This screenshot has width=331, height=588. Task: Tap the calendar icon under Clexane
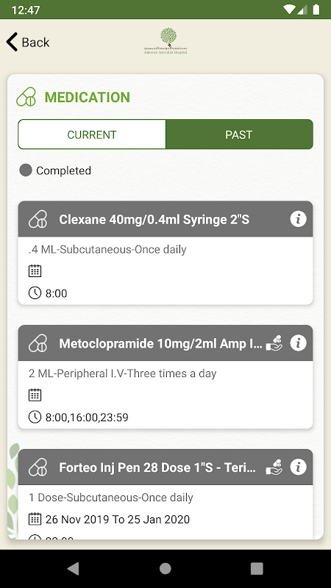tap(35, 270)
